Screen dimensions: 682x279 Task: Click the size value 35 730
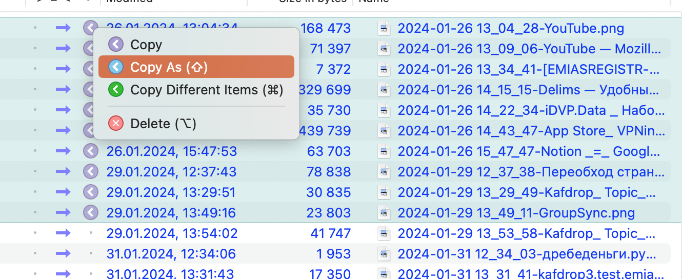(x=329, y=110)
